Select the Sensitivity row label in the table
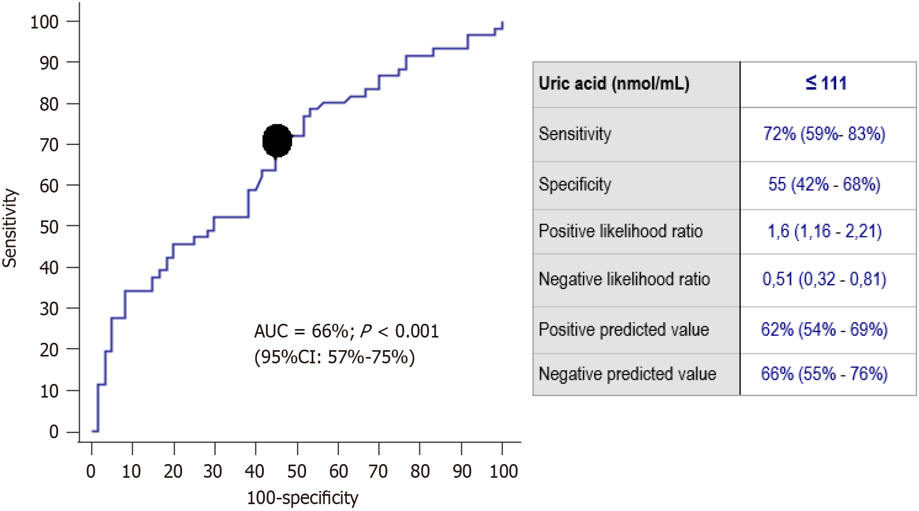 pos(575,134)
